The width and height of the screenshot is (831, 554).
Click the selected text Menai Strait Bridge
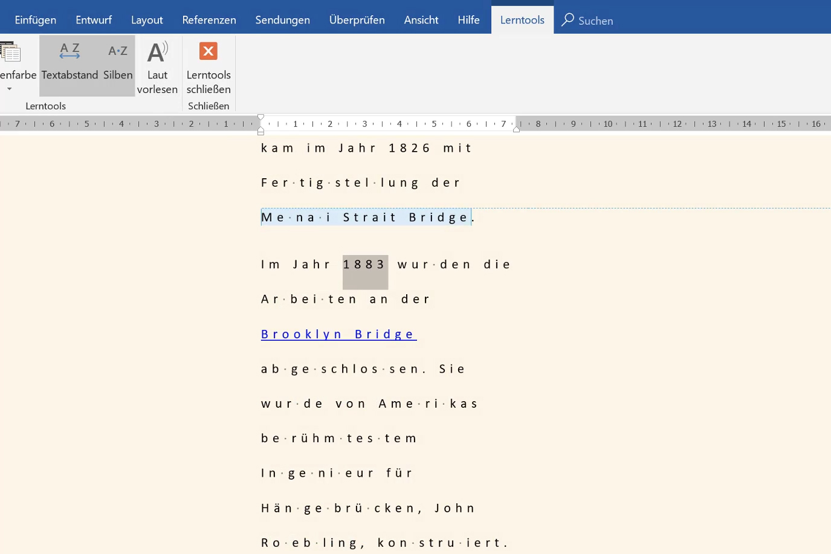tap(366, 217)
